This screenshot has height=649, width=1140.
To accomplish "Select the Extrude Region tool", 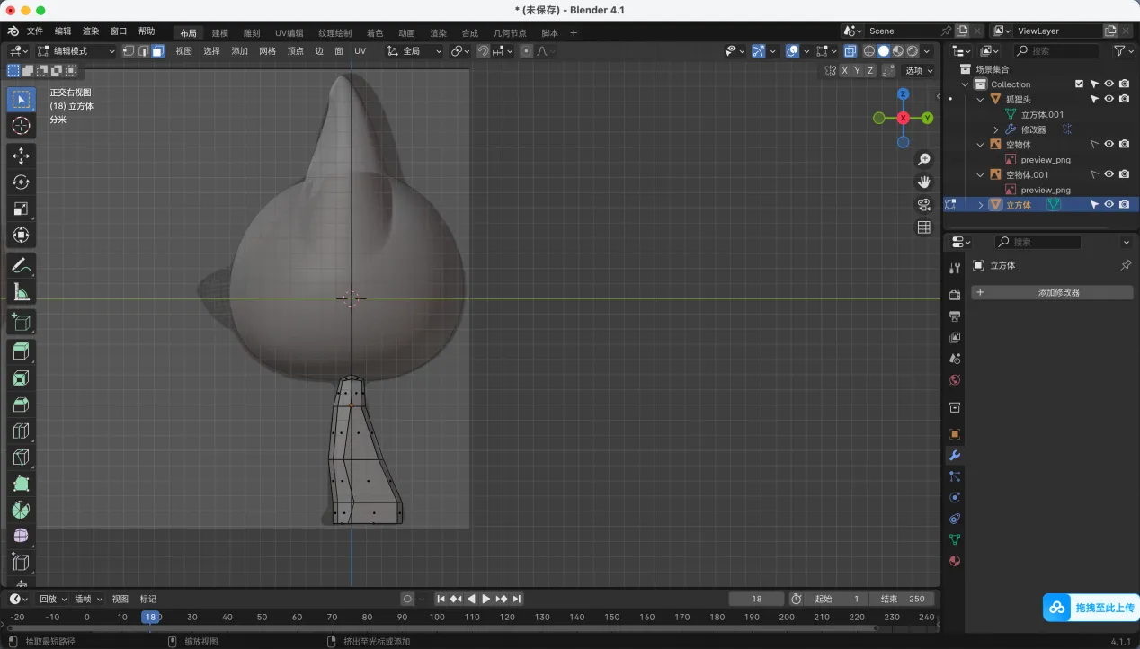I will [x=22, y=351].
